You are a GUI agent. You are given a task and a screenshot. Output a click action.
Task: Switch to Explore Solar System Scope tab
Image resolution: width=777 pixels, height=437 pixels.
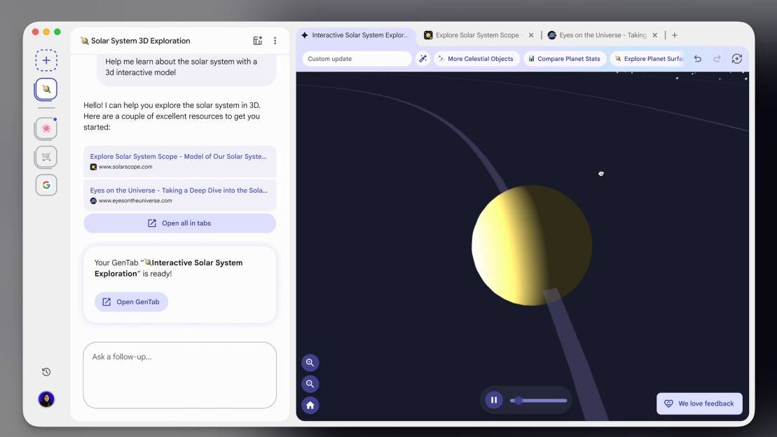tap(476, 35)
